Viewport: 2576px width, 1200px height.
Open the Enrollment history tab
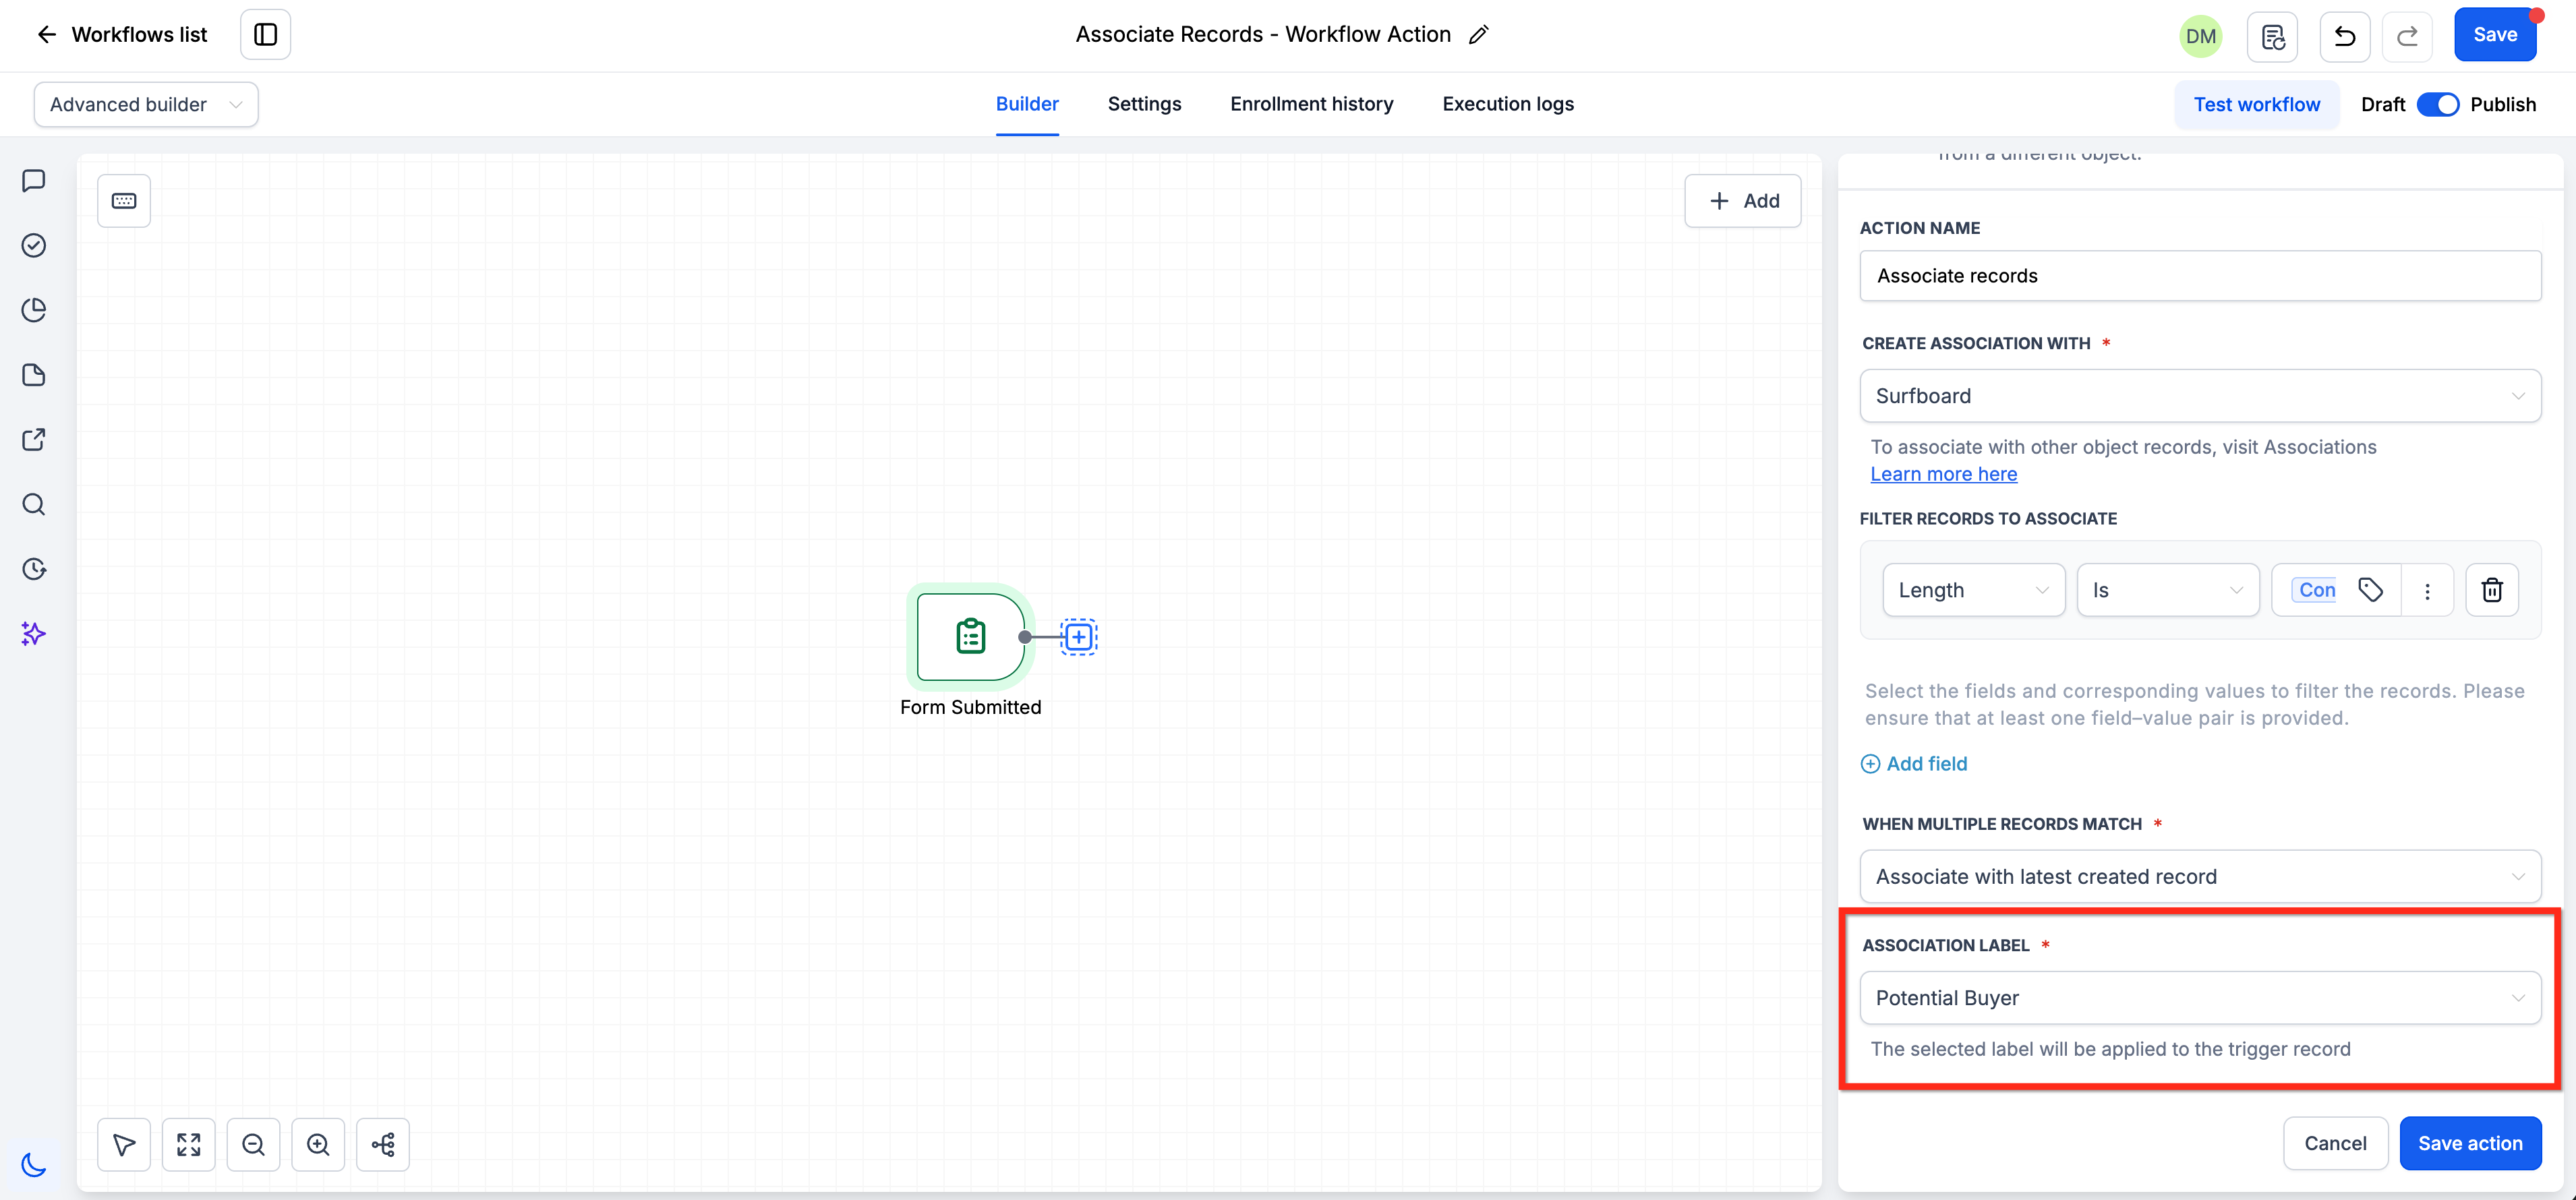(x=1311, y=104)
